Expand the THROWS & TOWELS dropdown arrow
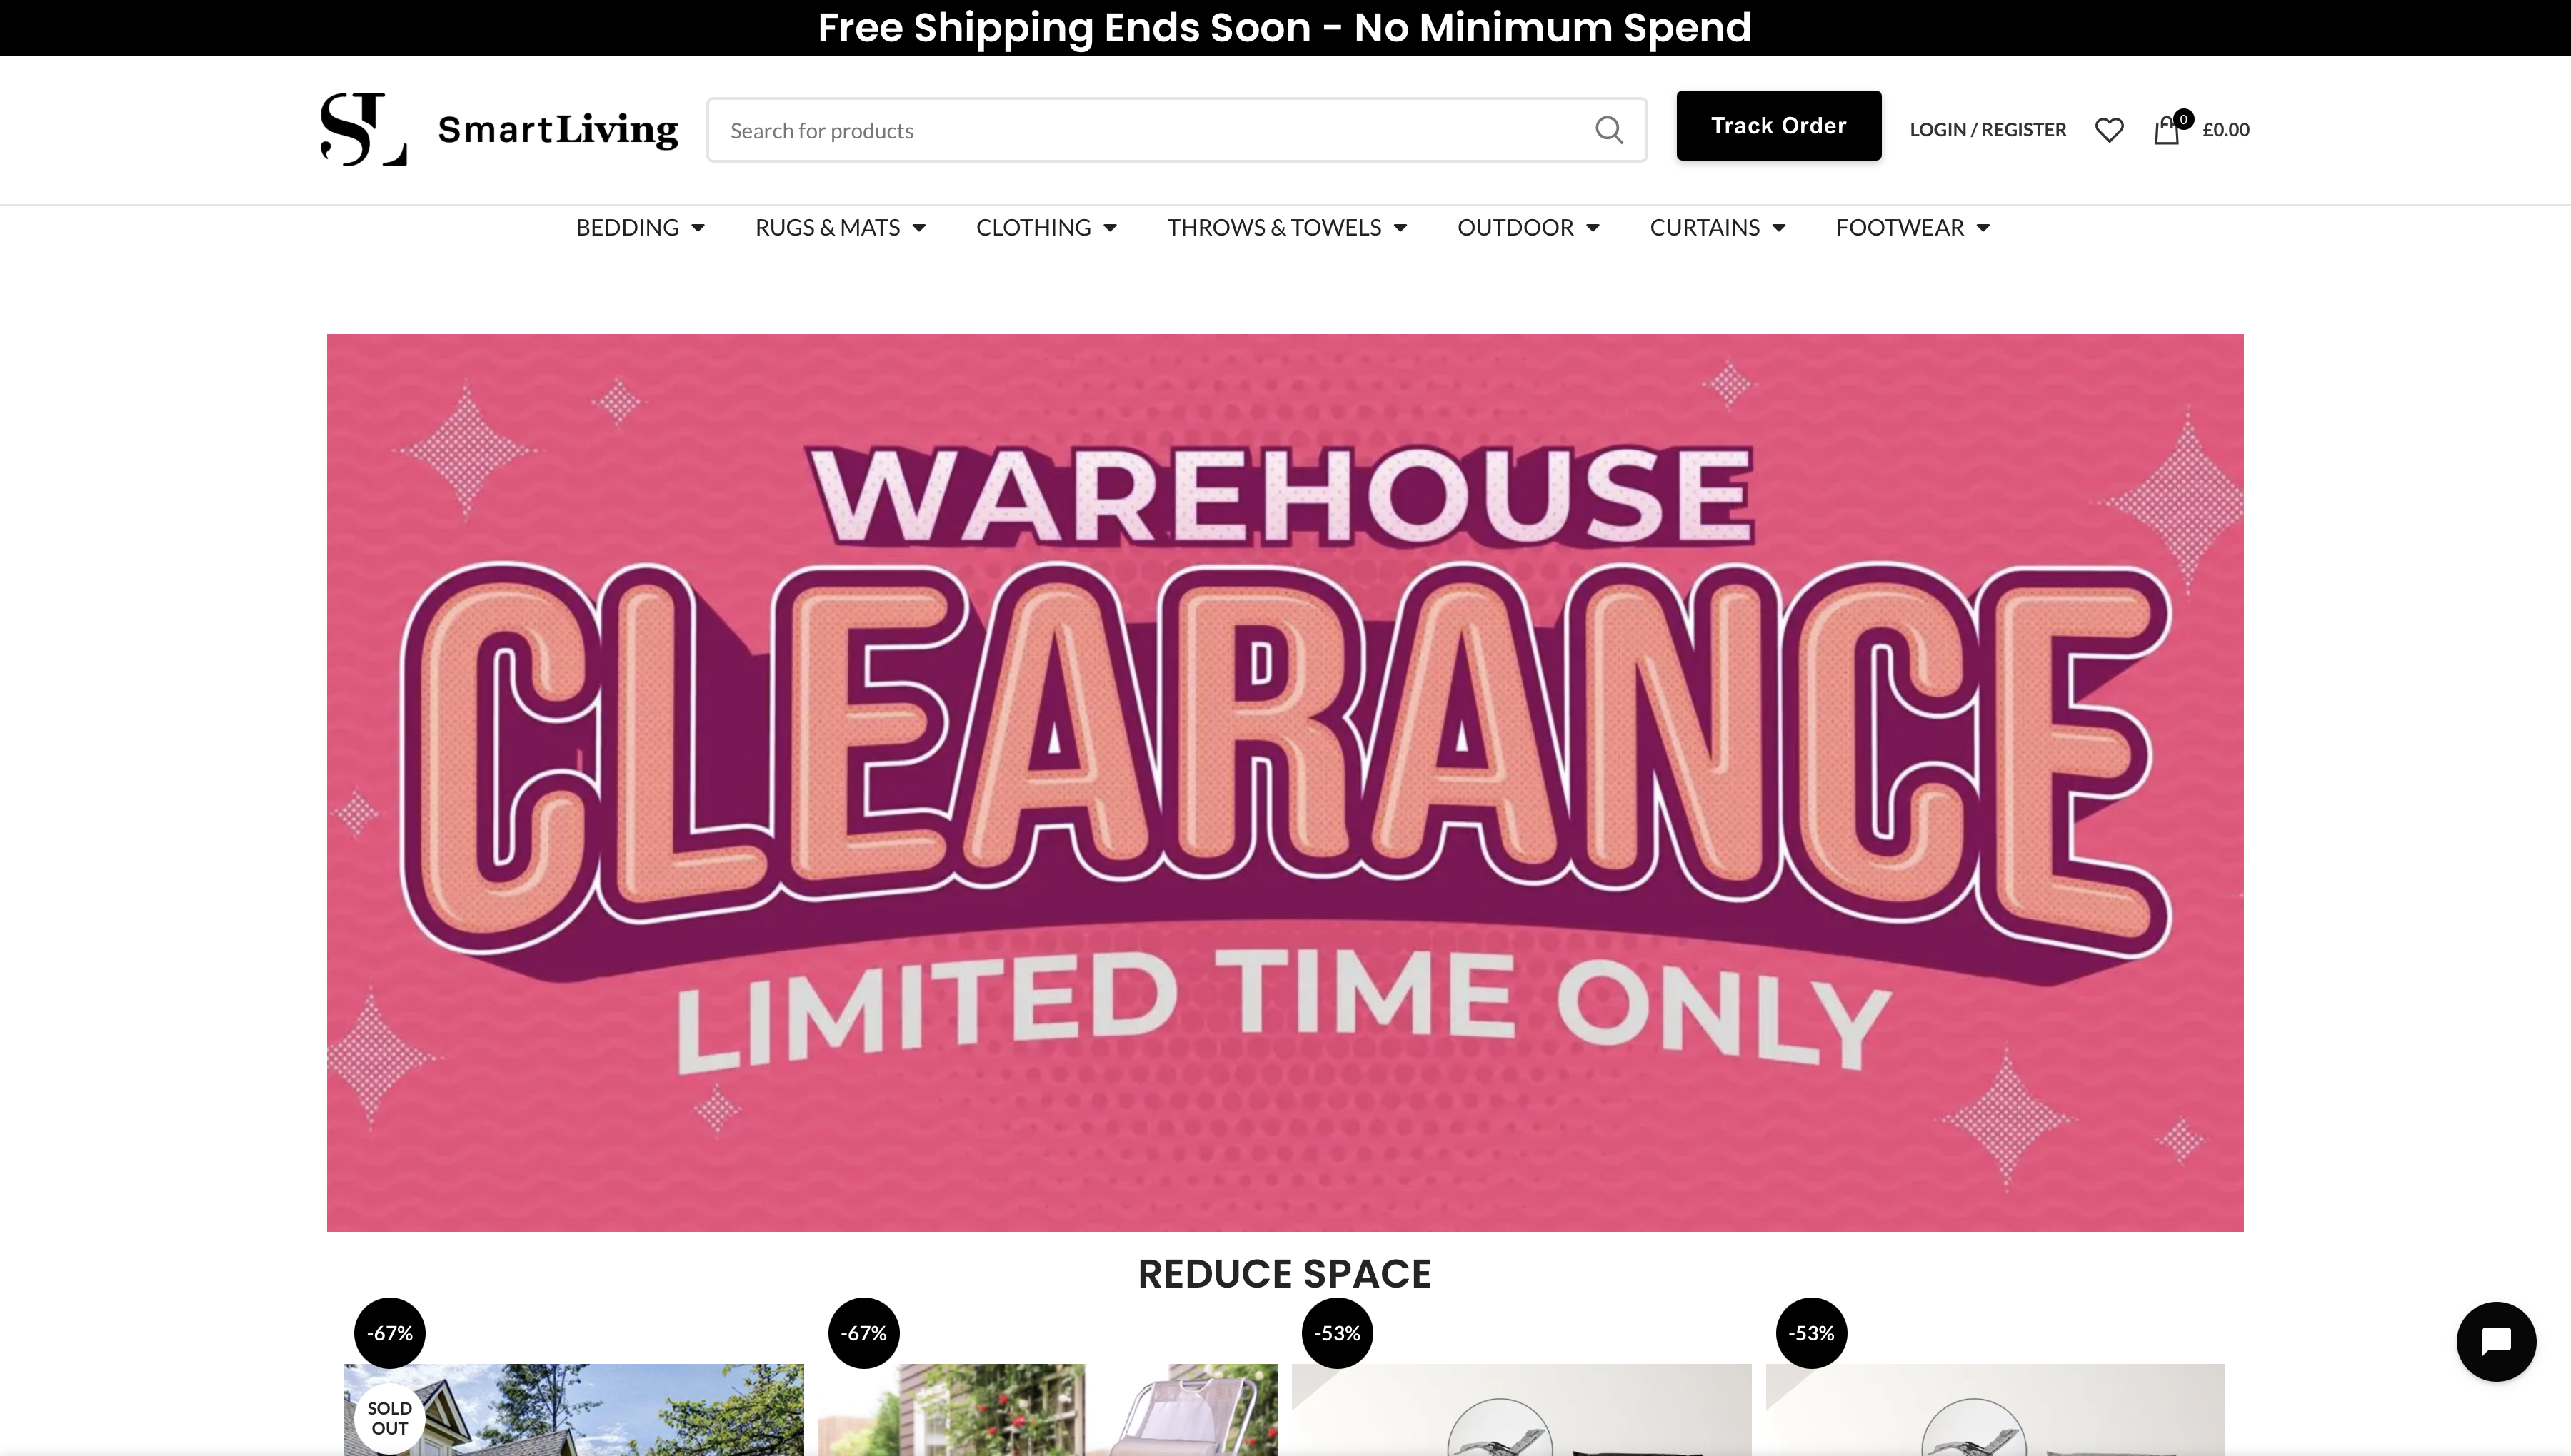Image resolution: width=2571 pixels, height=1456 pixels. (1400, 228)
